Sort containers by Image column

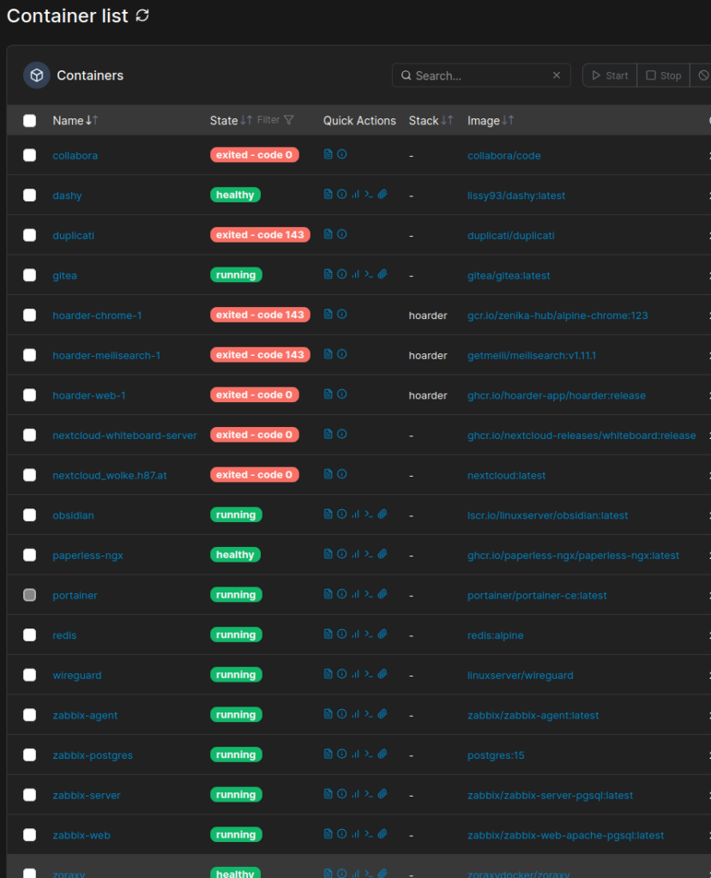click(491, 120)
